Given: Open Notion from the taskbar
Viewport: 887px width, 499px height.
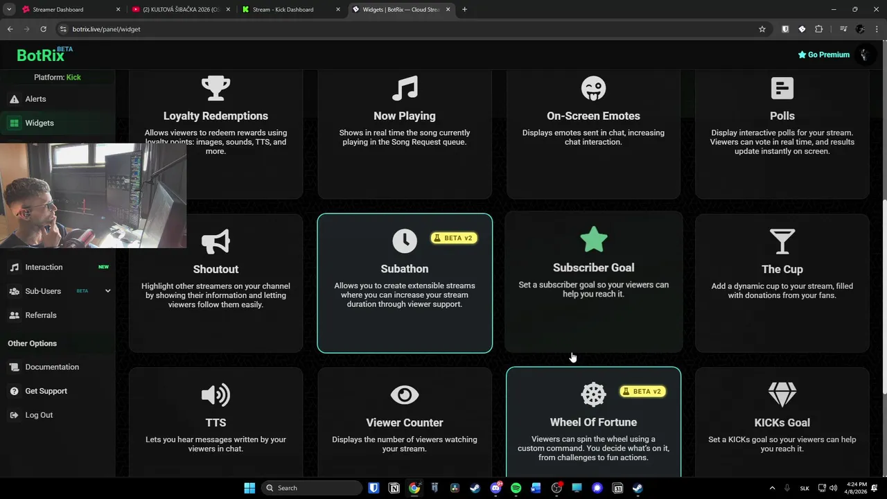Looking at the screenshot, I should pos(394,488).
